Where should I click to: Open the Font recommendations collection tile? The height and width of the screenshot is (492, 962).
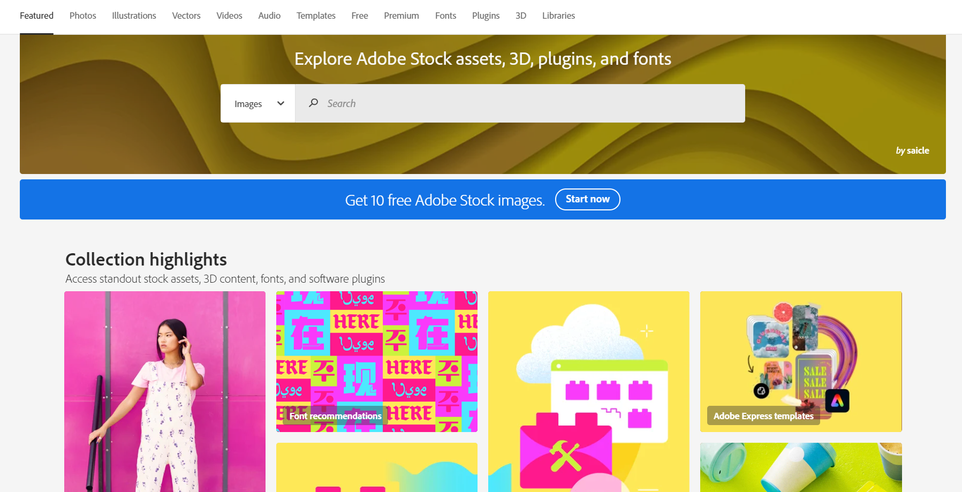tap(377, 361)
